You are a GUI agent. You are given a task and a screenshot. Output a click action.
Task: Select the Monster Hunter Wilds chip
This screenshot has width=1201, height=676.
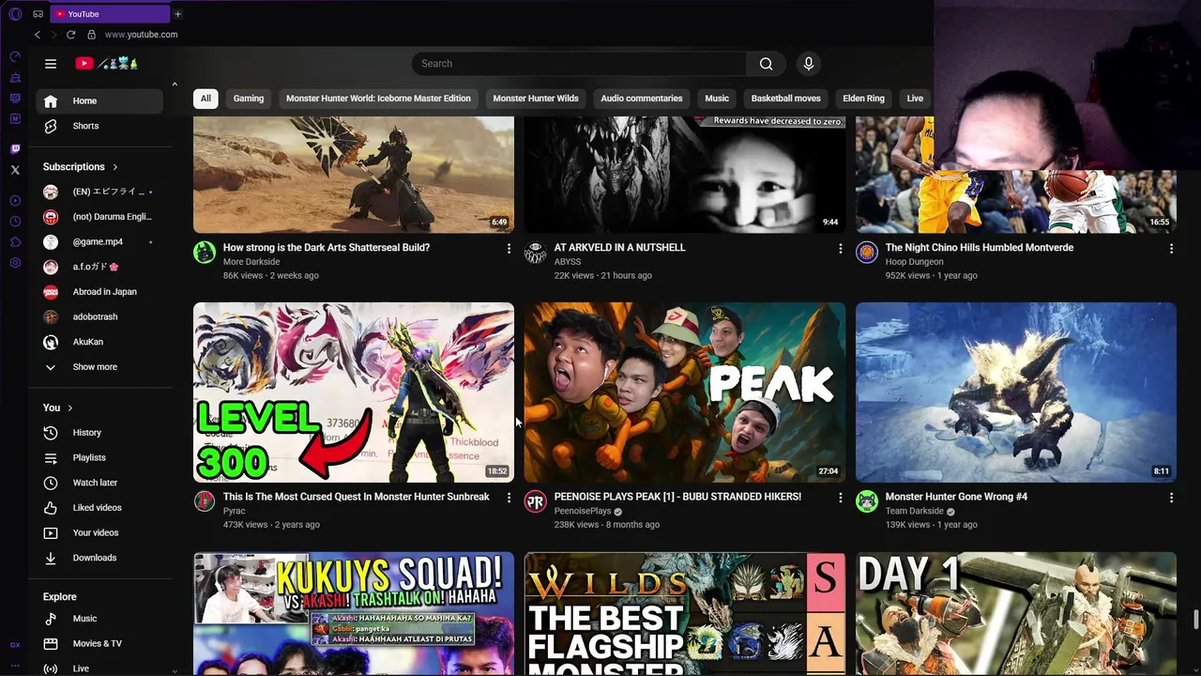click(x=536, y=99)
